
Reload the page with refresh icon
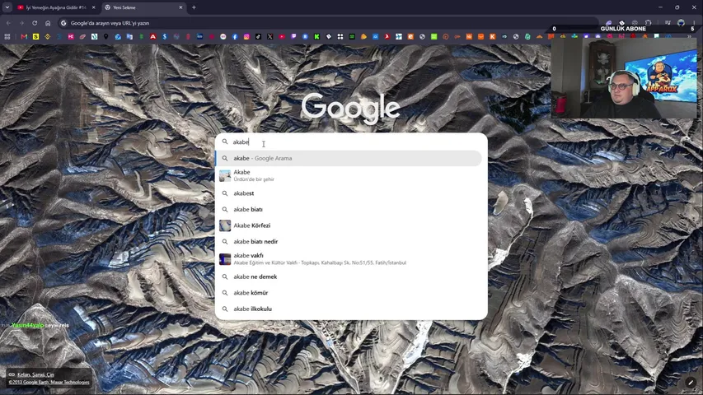pyautogui.click(x=35, y=23)
